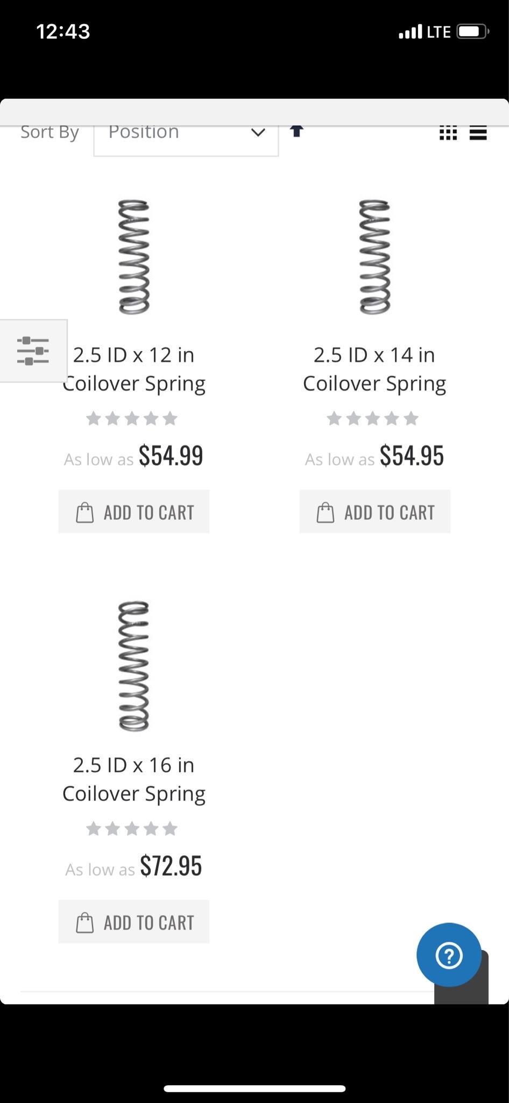Image resolution: width=509 pixels, height=1103 pixels.
Task: Tap the iOS home indicator bar
Action: (x=254, y=1088)
